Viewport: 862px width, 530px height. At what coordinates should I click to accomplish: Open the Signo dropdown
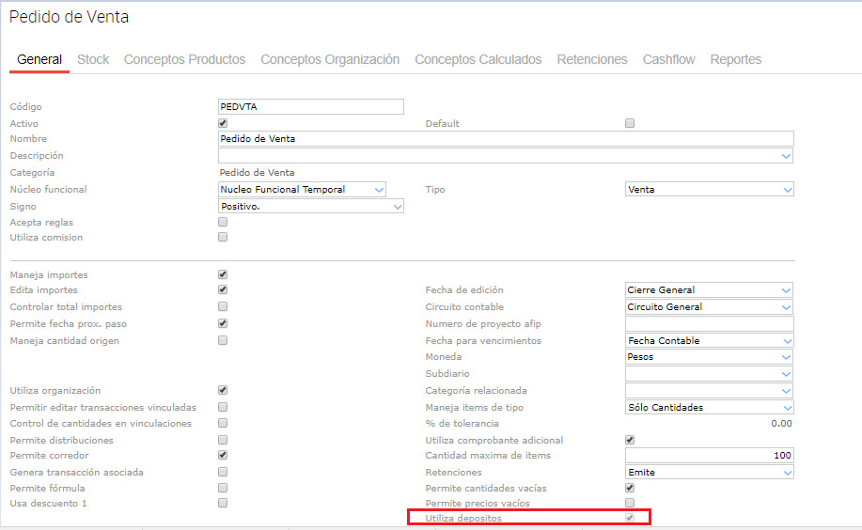[x=311, y=206]
